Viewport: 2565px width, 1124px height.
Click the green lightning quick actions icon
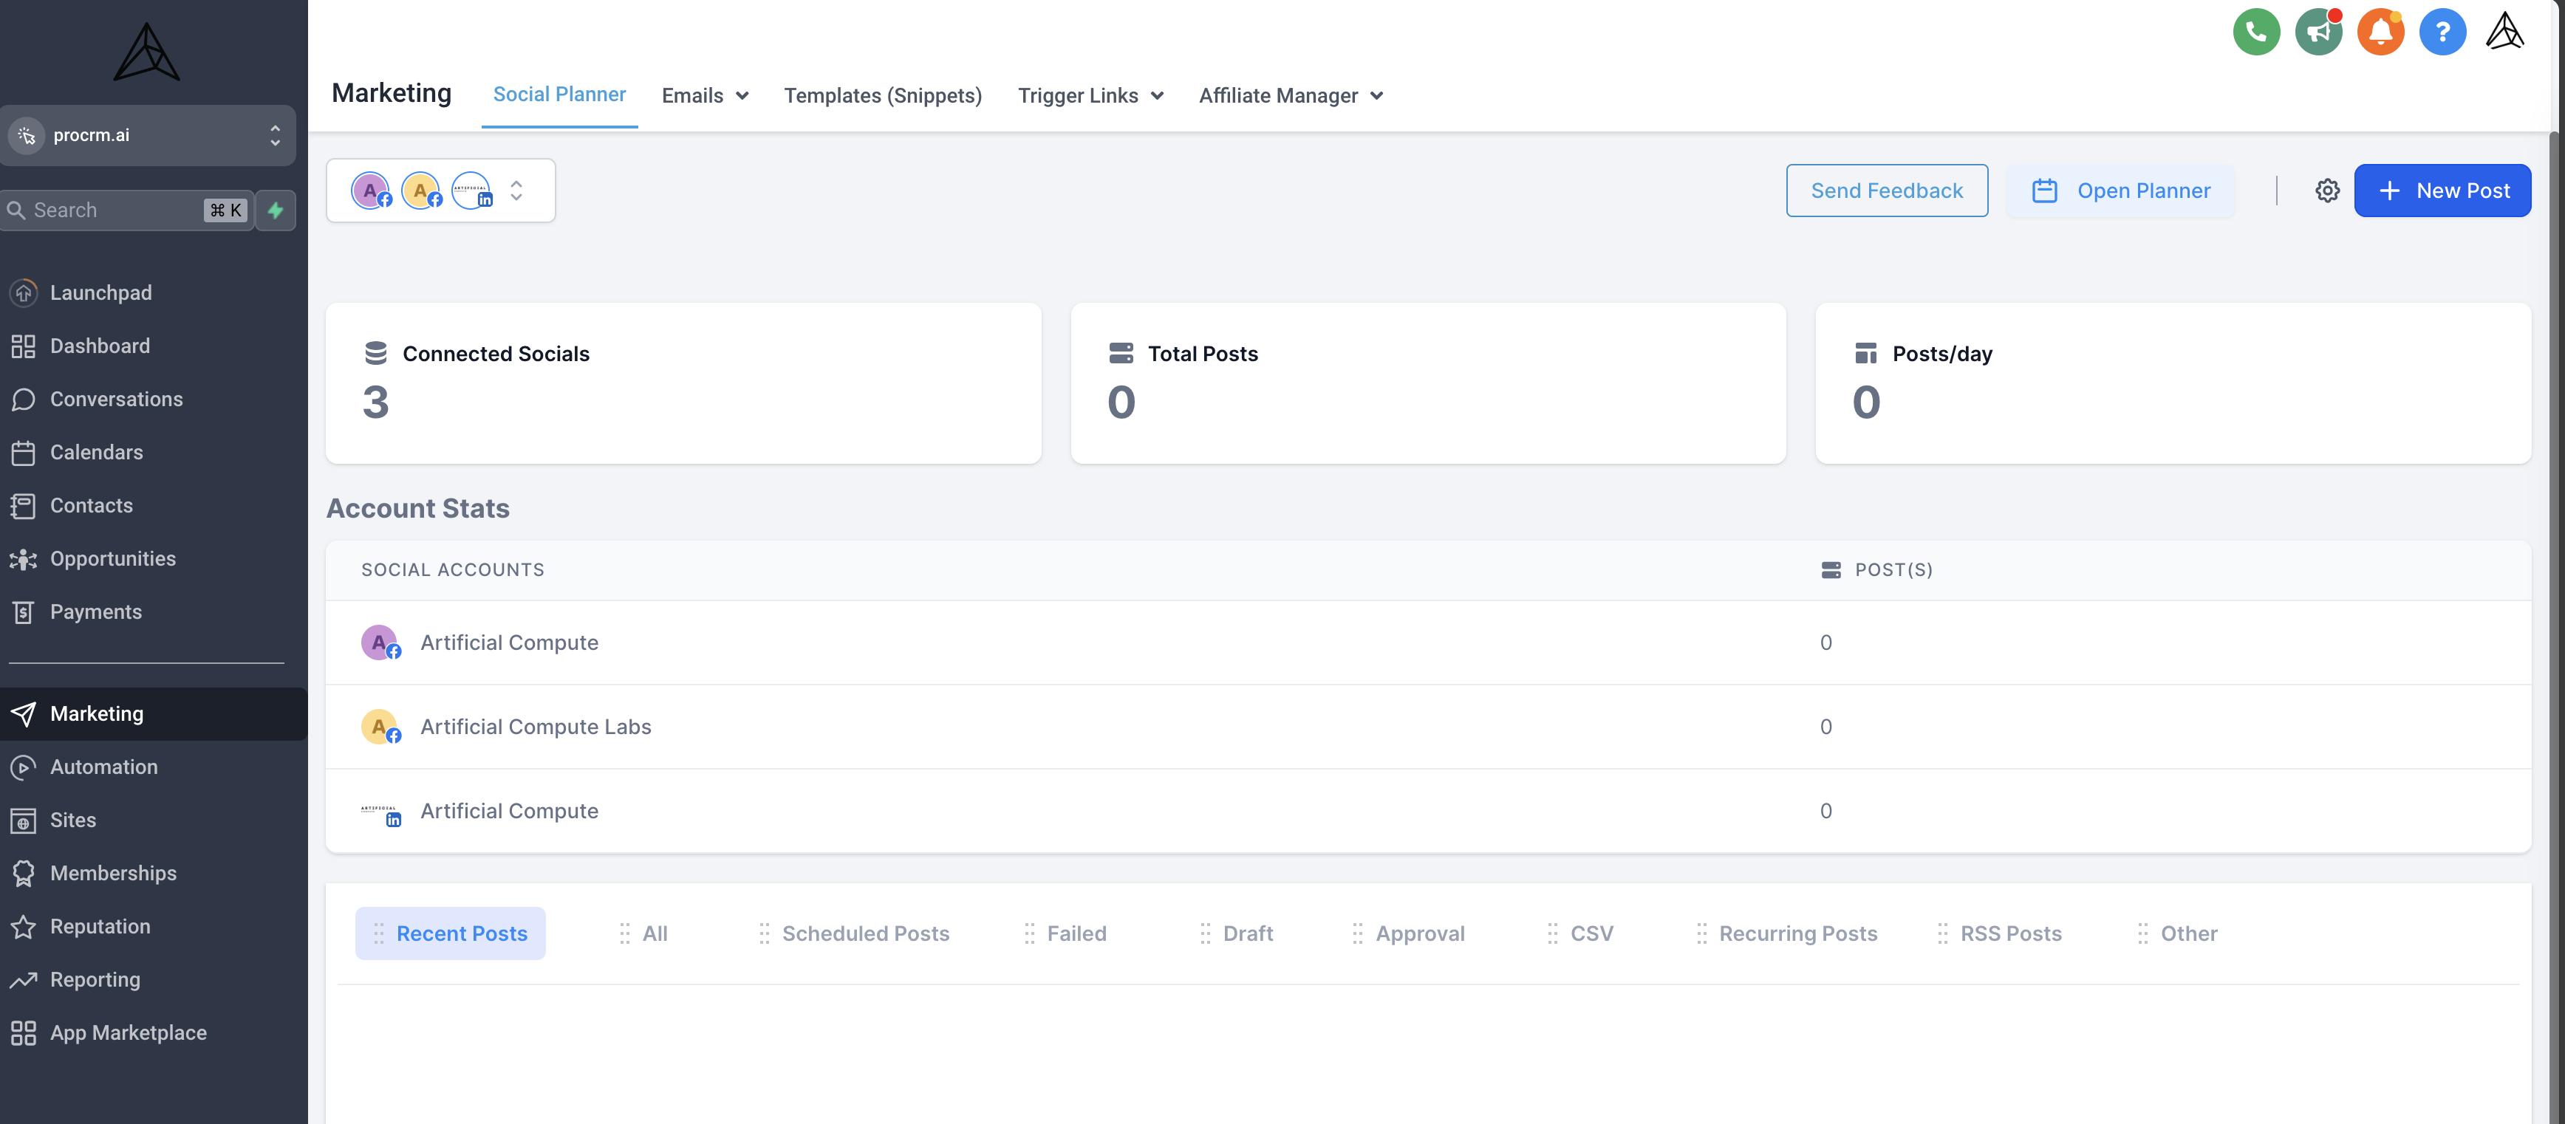276,210
